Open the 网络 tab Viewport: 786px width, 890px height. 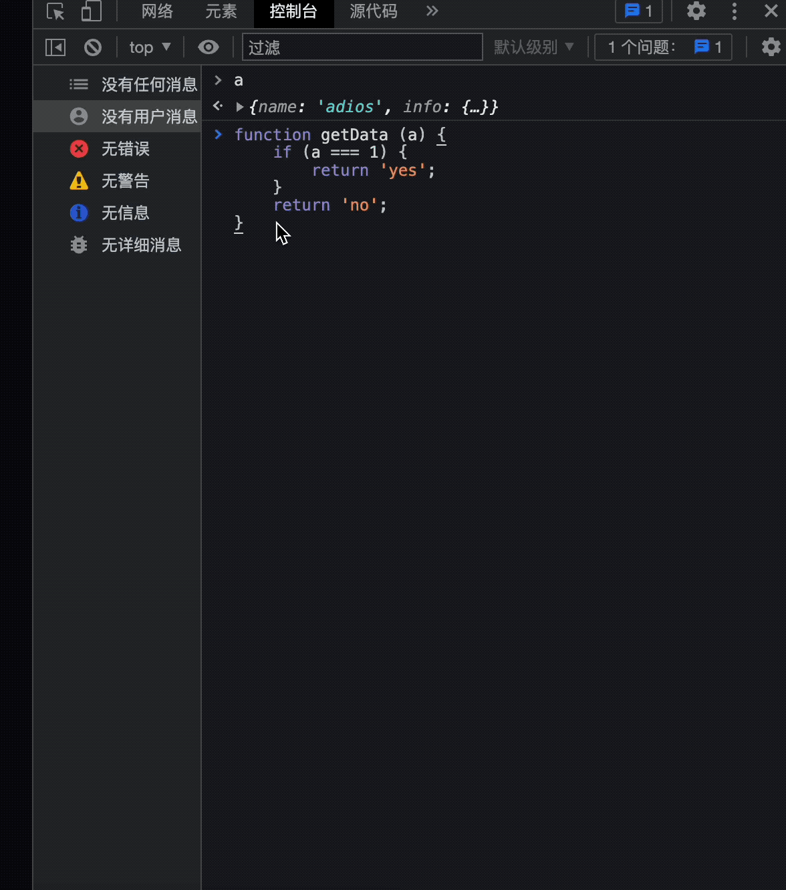(158, 11)
